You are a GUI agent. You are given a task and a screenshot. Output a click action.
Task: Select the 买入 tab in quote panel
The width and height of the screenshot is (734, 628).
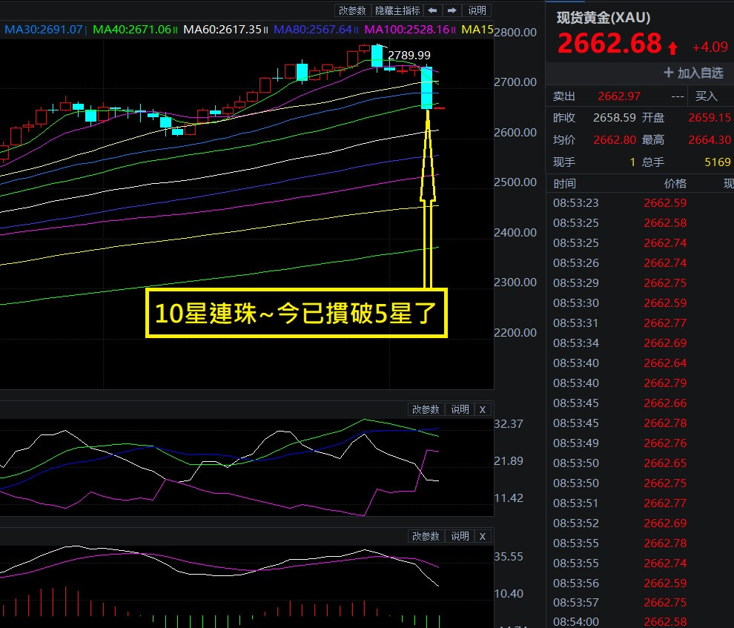(707, 96)
